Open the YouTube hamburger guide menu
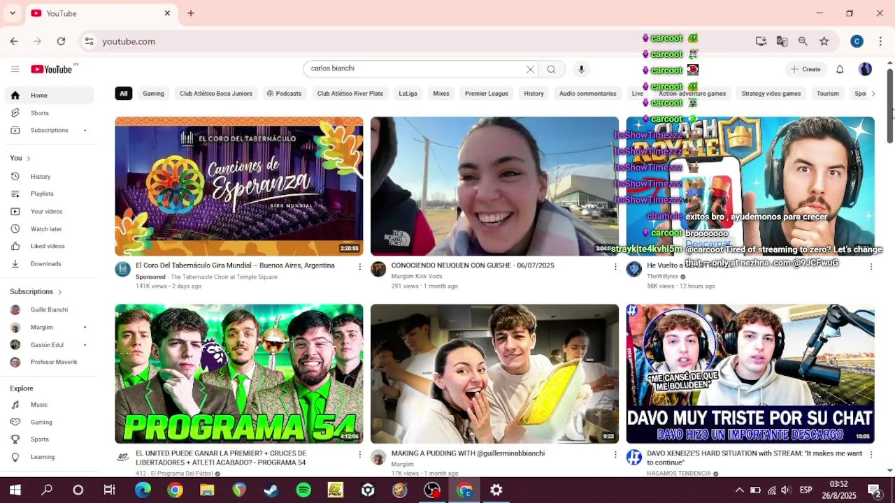The width and height of the screenshot is (895, 503). 15,69
